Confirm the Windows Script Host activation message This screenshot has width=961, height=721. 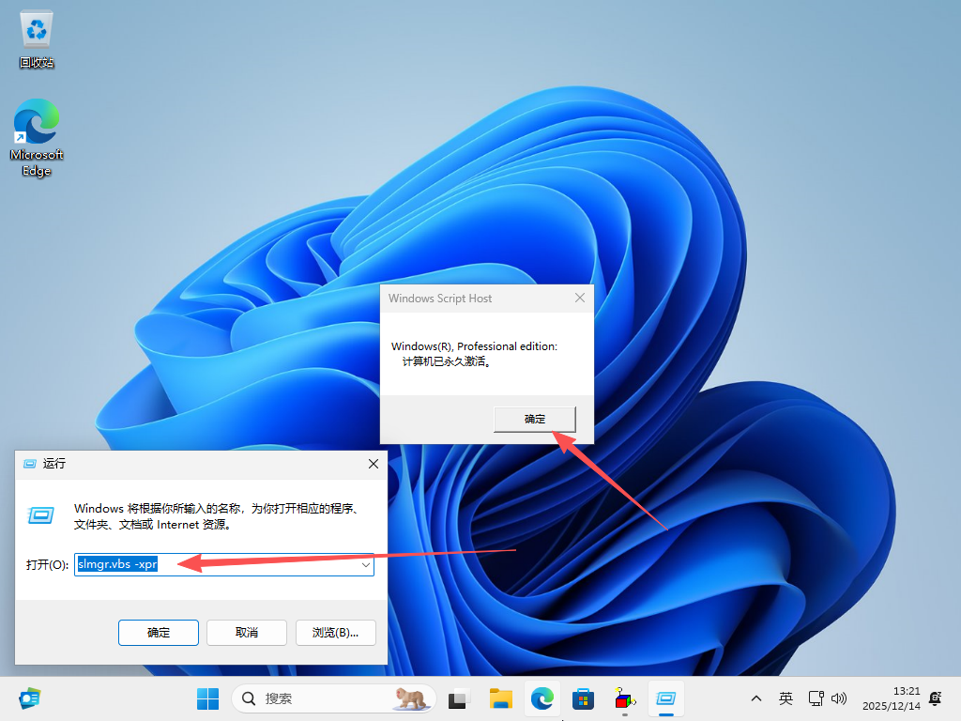pyautogui.click(x=534, y=419)
